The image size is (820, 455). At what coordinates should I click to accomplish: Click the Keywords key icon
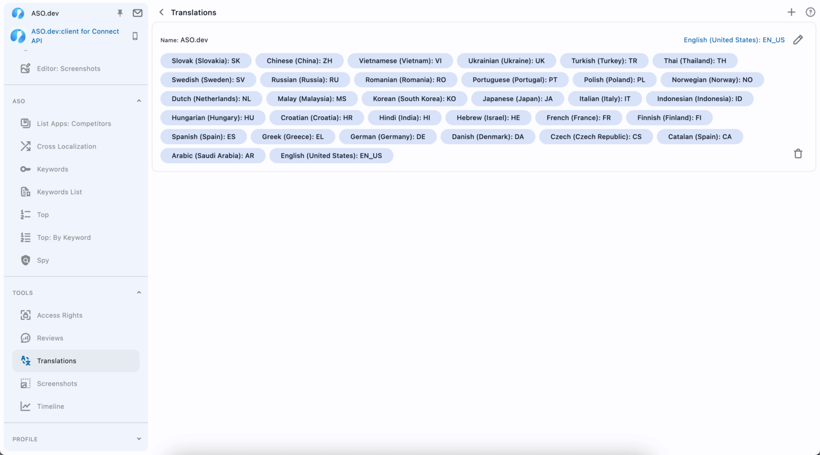pyautogui.click(x=26, y=169)
